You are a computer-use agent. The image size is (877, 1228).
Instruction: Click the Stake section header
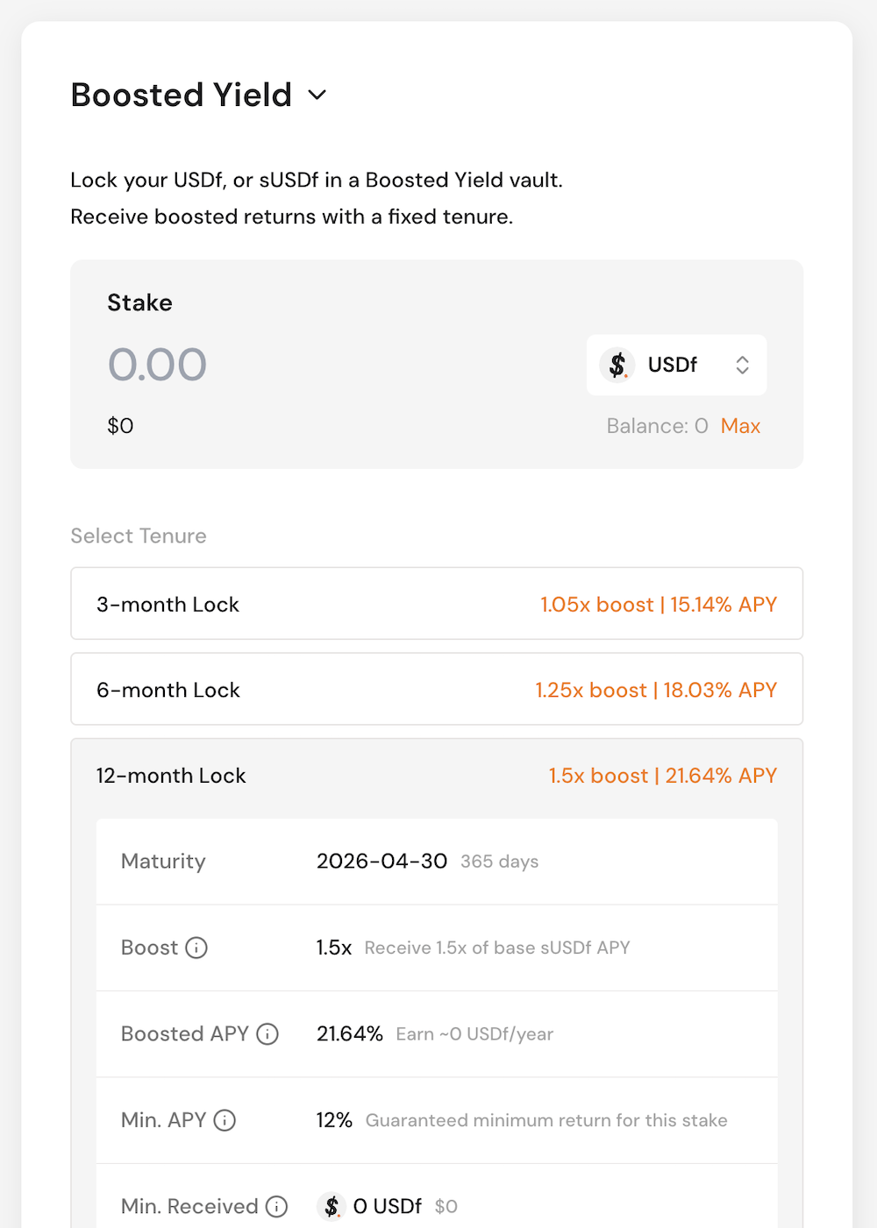(x=139, y=302)
